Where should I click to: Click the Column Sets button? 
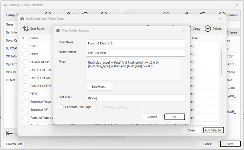[14, 144]
